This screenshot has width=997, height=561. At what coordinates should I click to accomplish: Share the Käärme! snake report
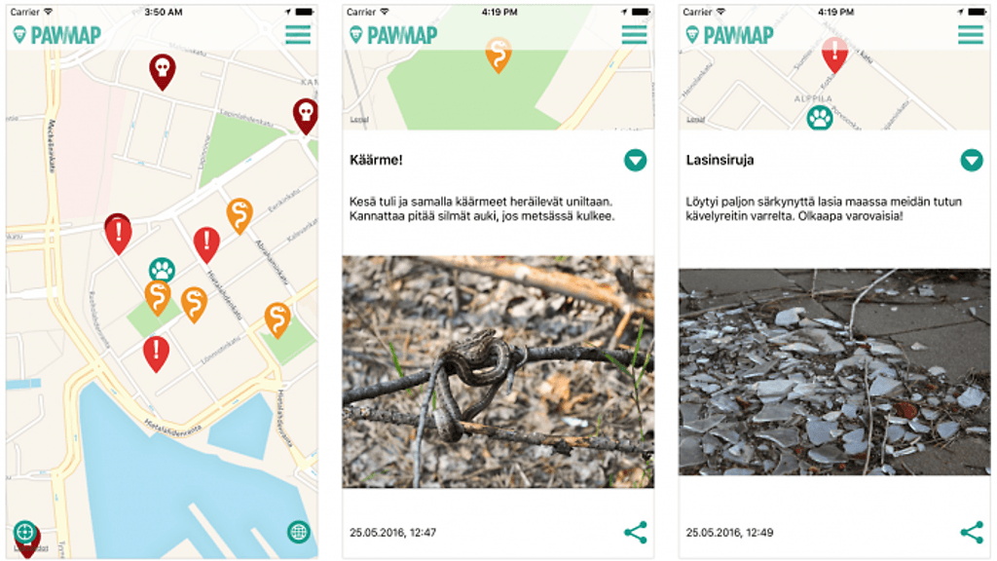[x=635, y=533]
